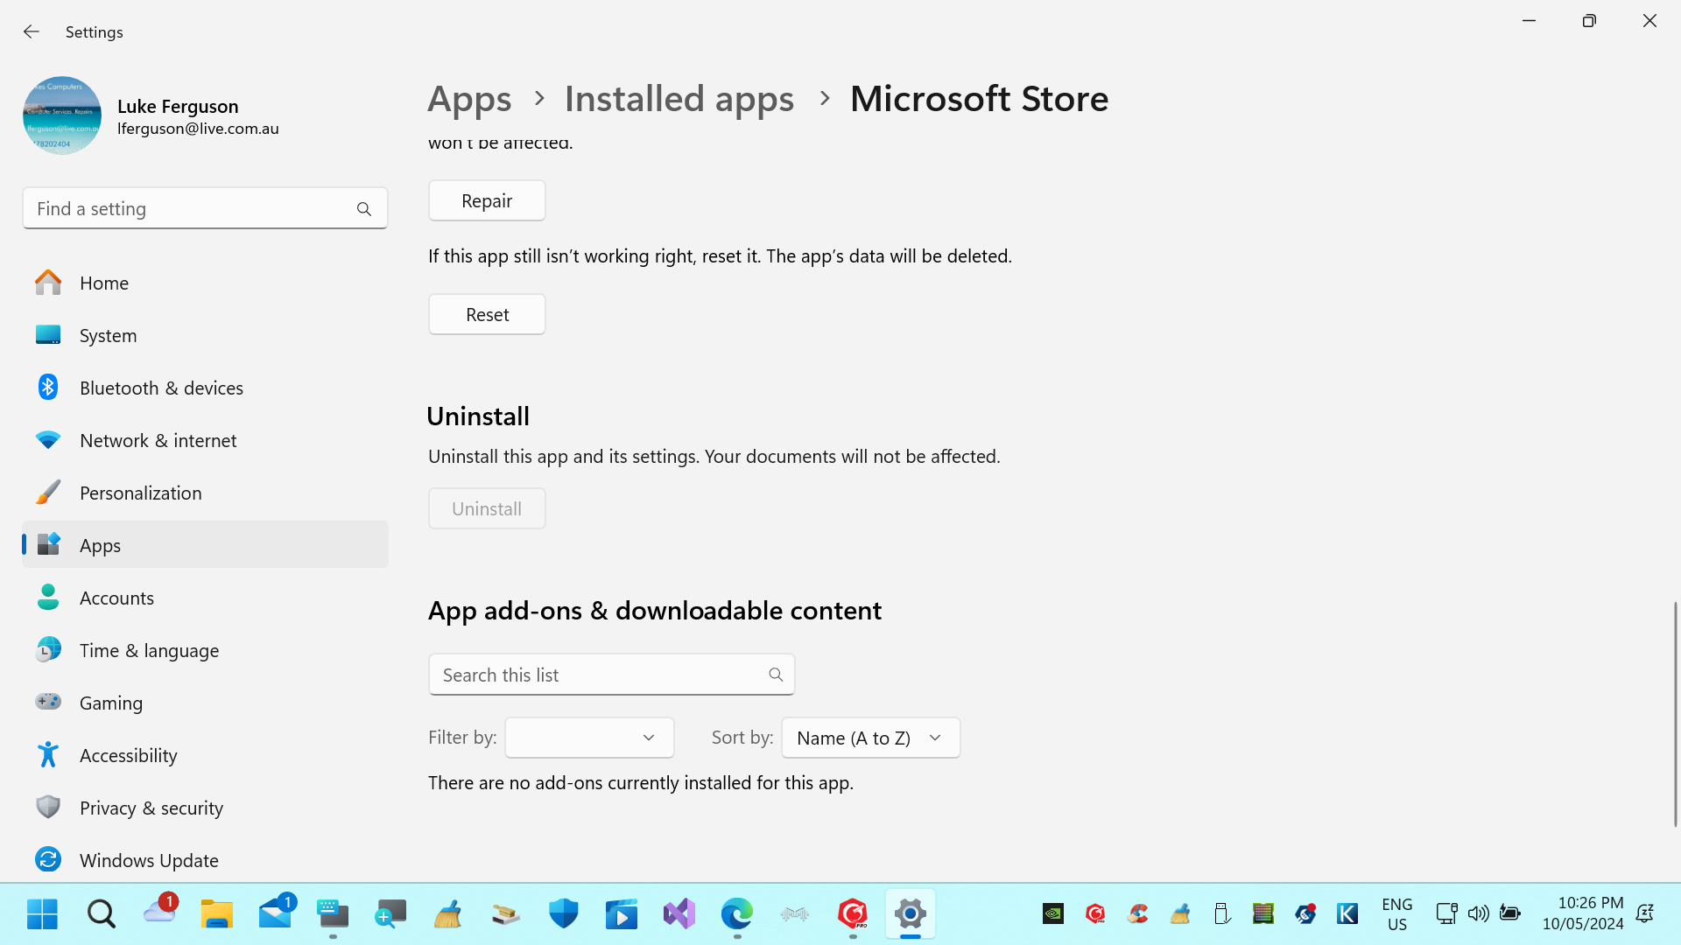Click the greyed-out Uninstall button
This screenshot has width=1681, height=945.
pos(487,508)
